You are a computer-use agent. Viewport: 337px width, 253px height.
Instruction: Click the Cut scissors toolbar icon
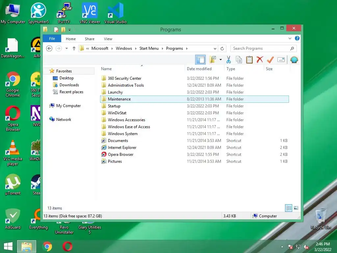[228, 60]
